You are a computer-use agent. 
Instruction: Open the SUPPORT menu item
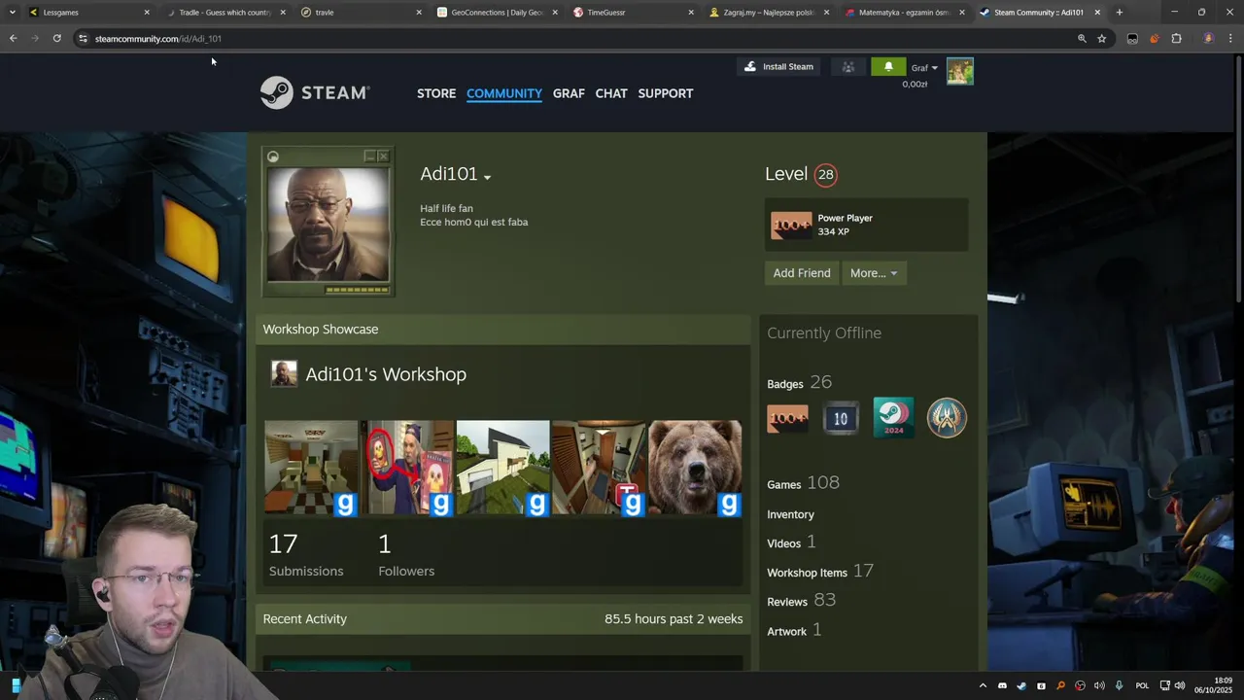point(666,93)
